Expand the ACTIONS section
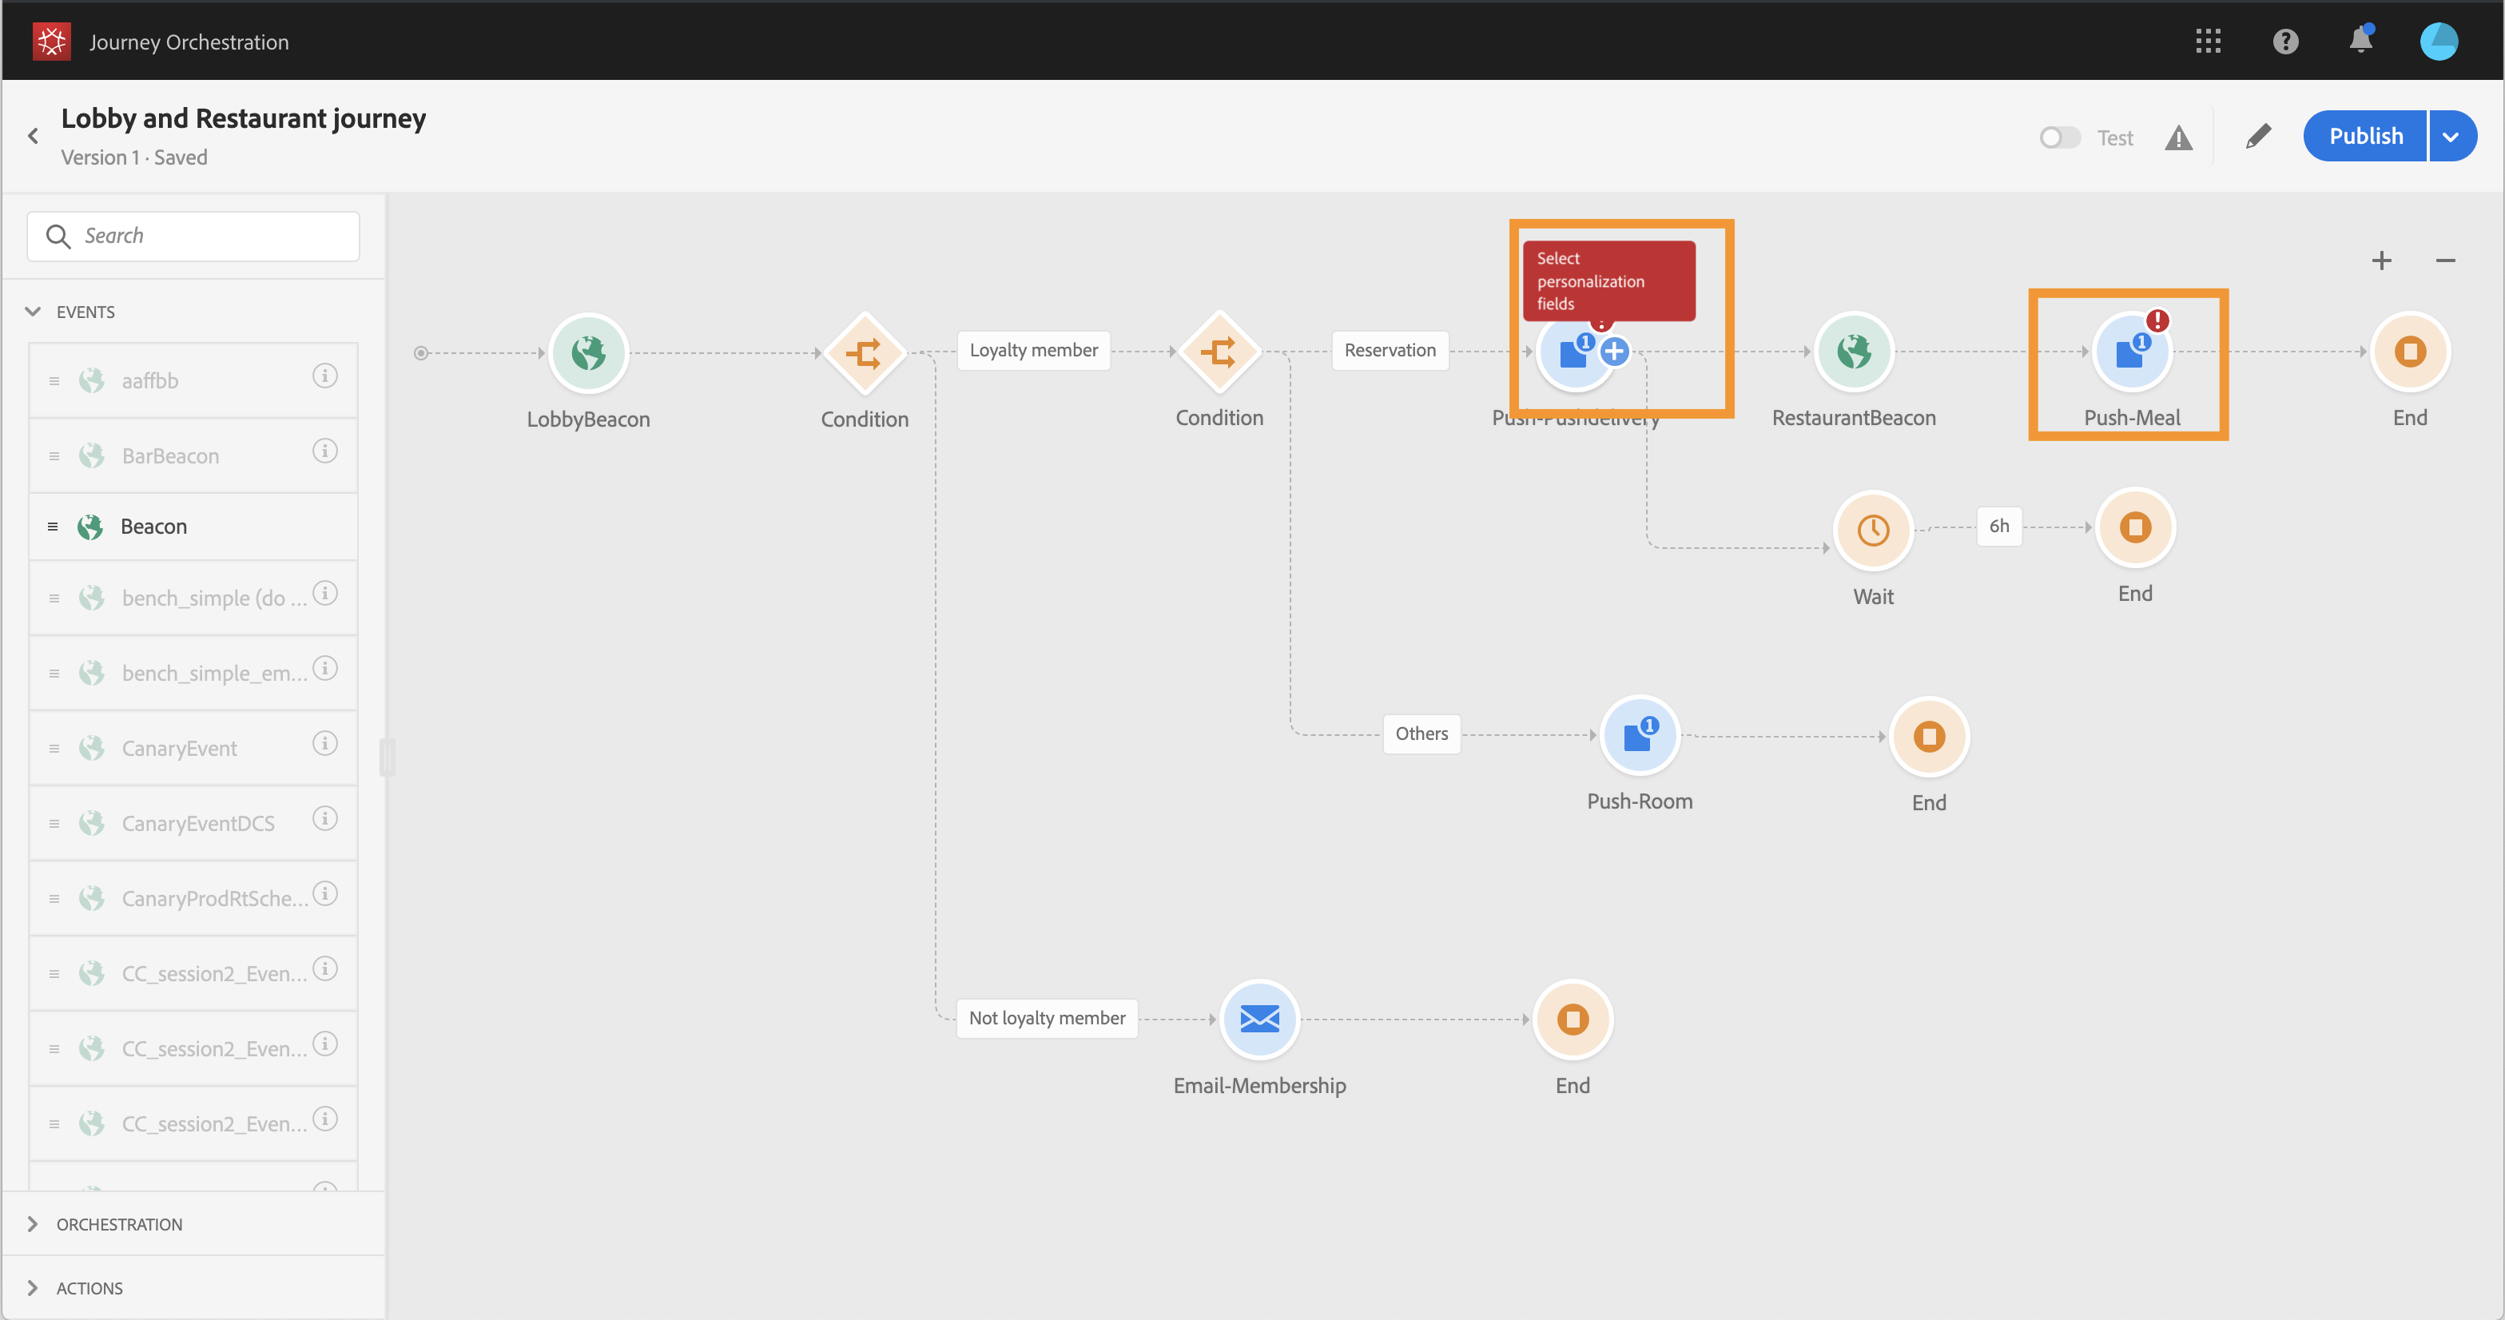The image size is (2505, 1320). coord(33,1288)
